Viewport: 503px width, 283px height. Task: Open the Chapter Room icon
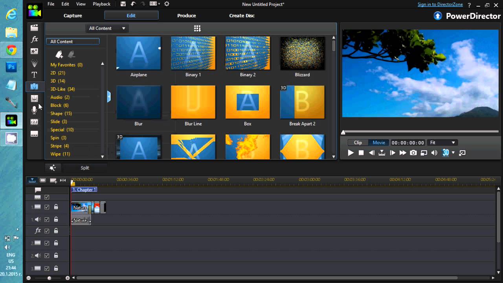(x=35, y=122)
